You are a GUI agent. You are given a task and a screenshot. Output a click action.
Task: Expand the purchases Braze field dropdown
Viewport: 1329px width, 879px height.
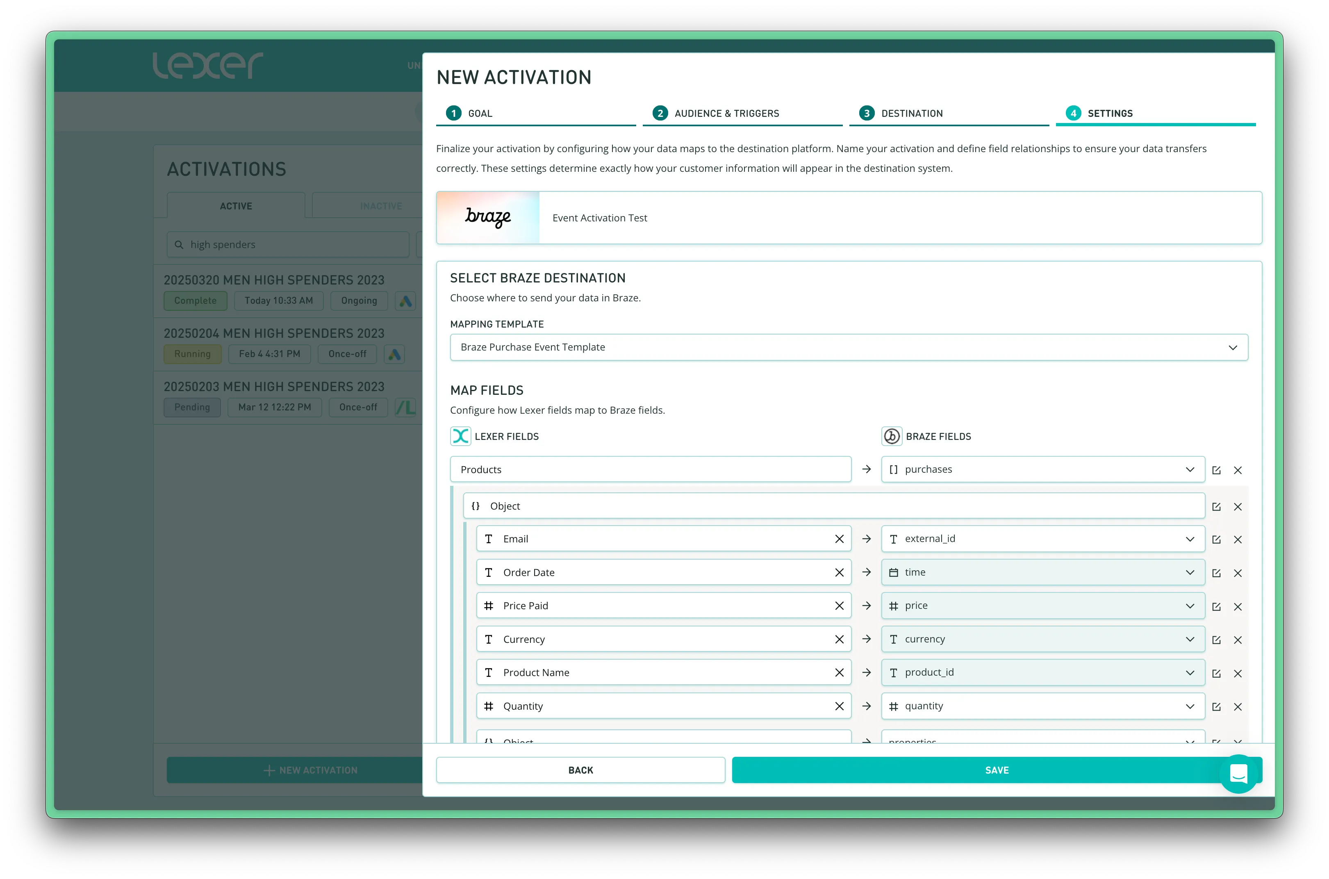click(1190, 470)
